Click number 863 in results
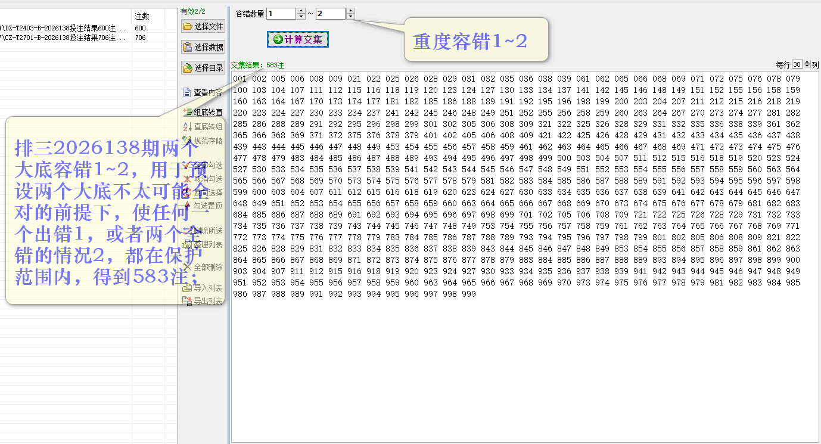Screen dimensions: 821x444 click(793, 249)
